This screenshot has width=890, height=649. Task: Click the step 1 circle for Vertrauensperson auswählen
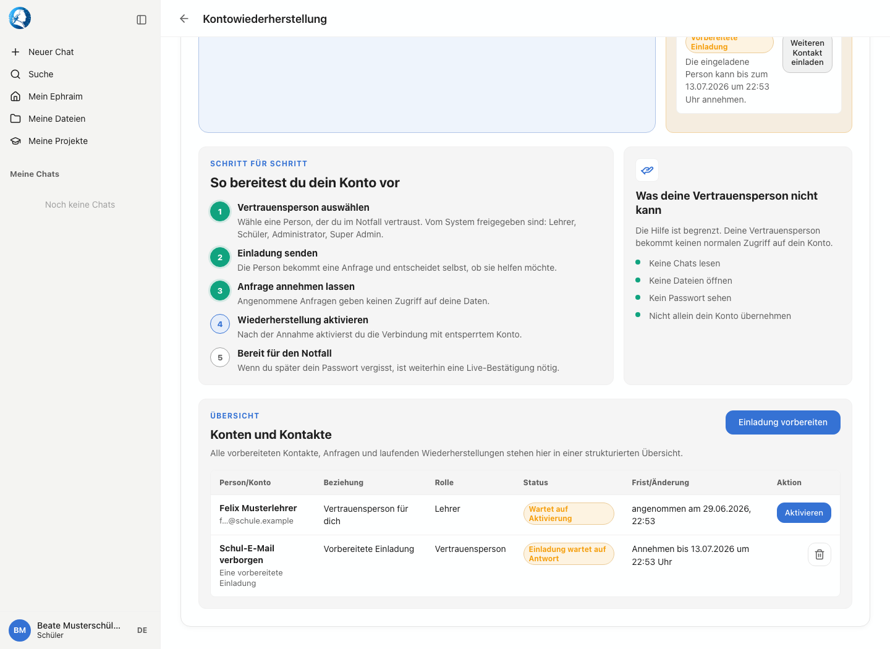tap(220, 211)
